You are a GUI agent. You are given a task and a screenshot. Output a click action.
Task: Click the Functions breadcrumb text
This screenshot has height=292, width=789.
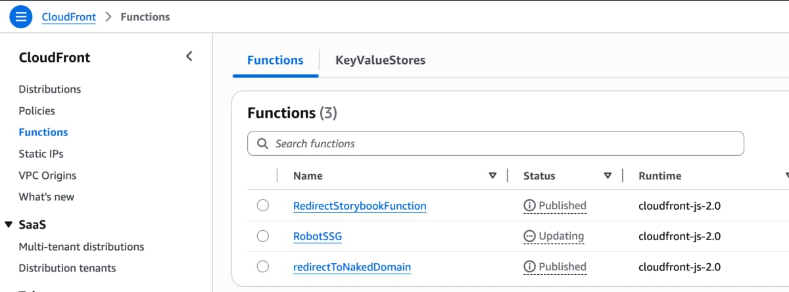tap(145, 16)
